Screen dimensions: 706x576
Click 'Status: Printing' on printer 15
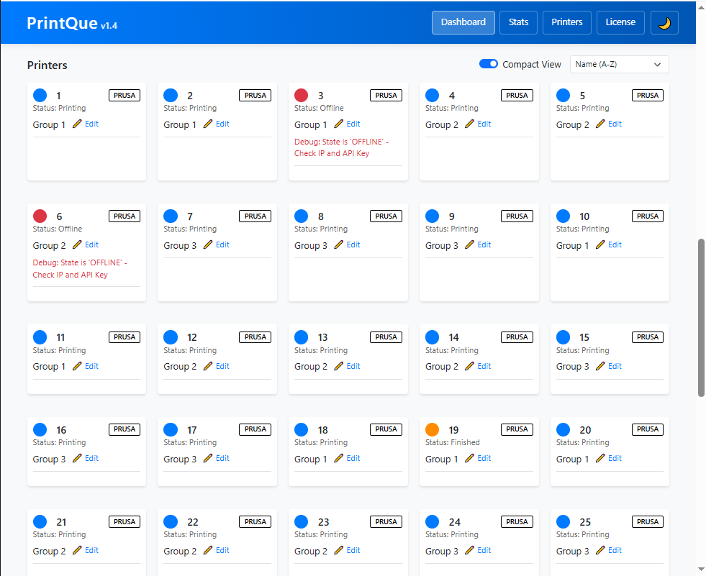coord(583,350)
